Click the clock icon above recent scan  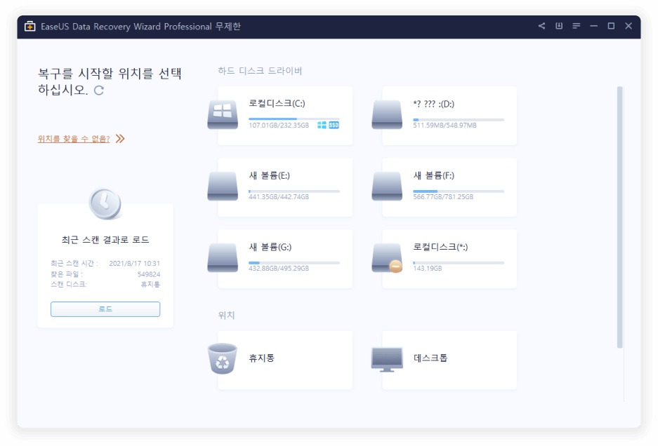105,203
